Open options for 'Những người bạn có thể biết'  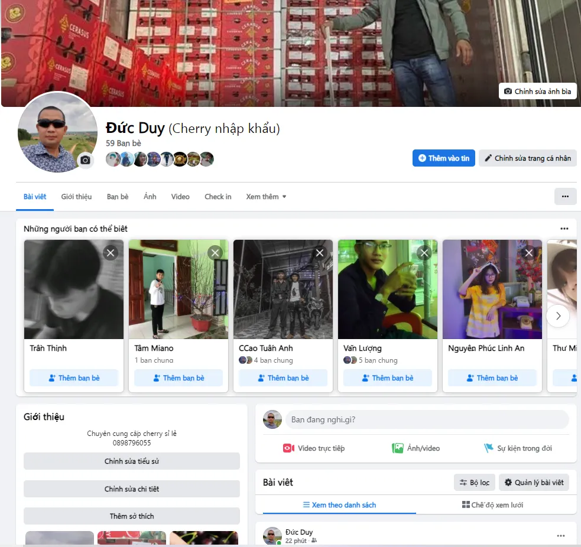pyautogui.click(x=564, y=229)
